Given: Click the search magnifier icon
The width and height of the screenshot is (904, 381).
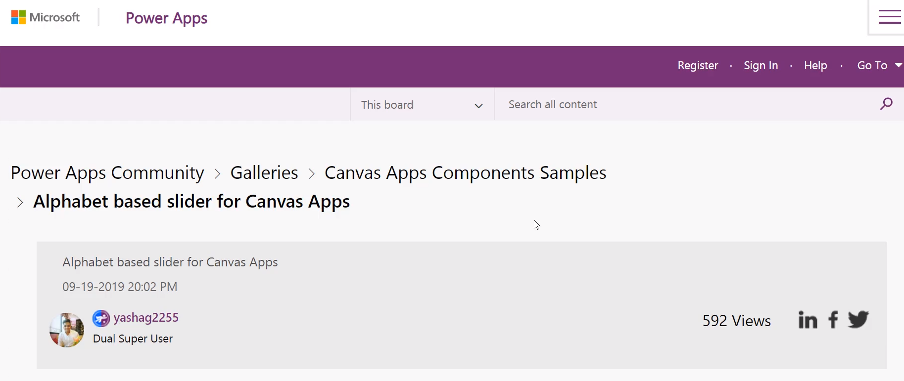Looking at the screenshot, I should [x=886, y=104].
